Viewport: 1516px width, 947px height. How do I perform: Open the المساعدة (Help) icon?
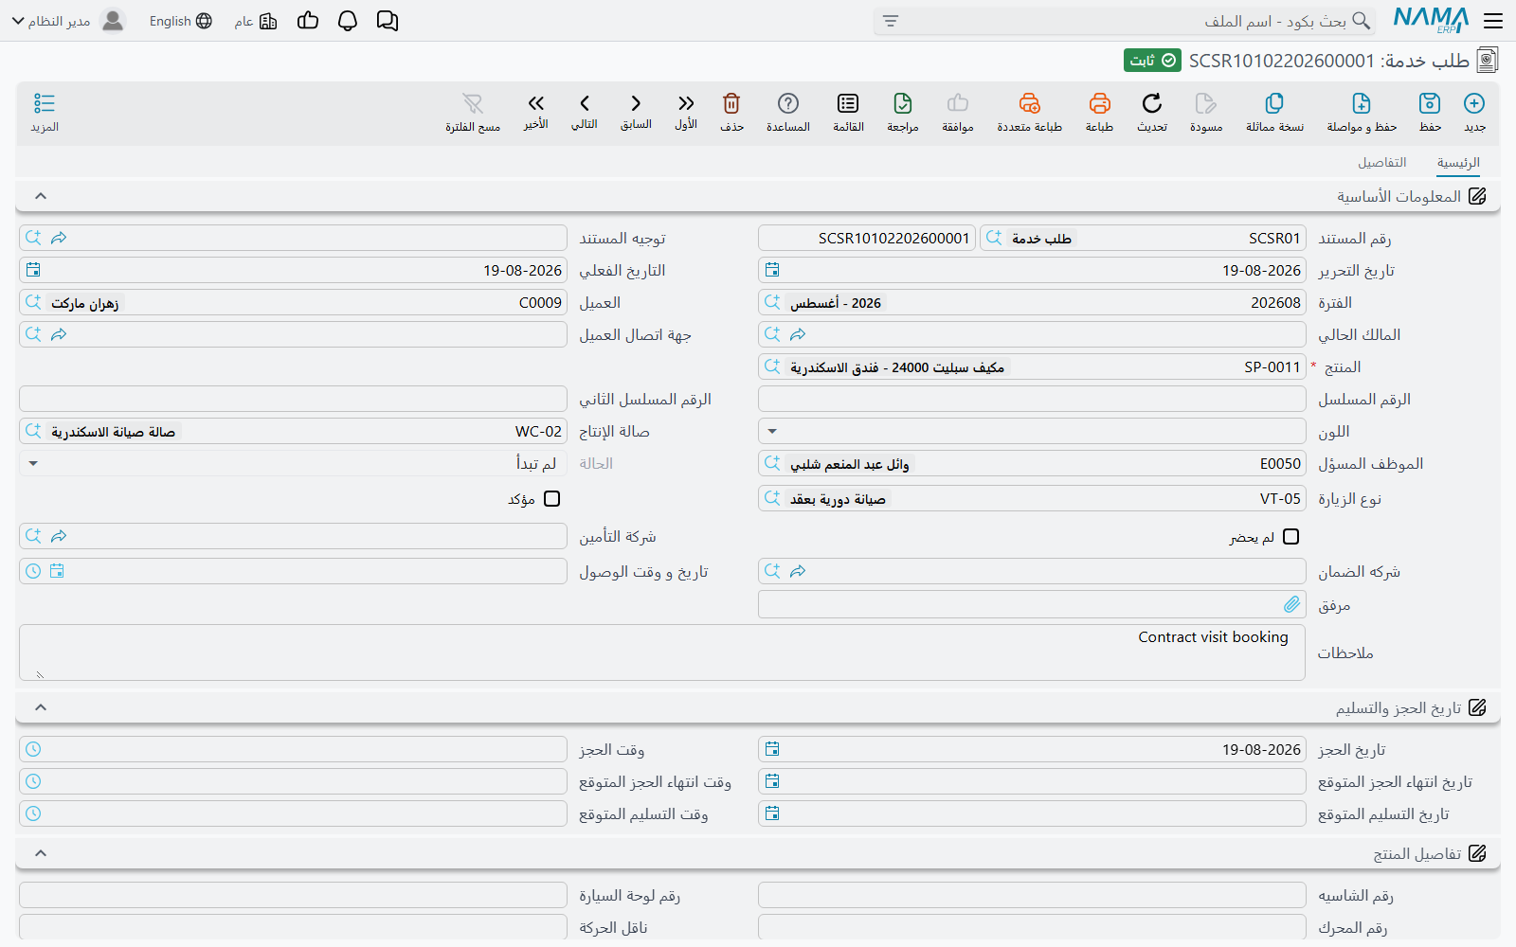point(788,103)
